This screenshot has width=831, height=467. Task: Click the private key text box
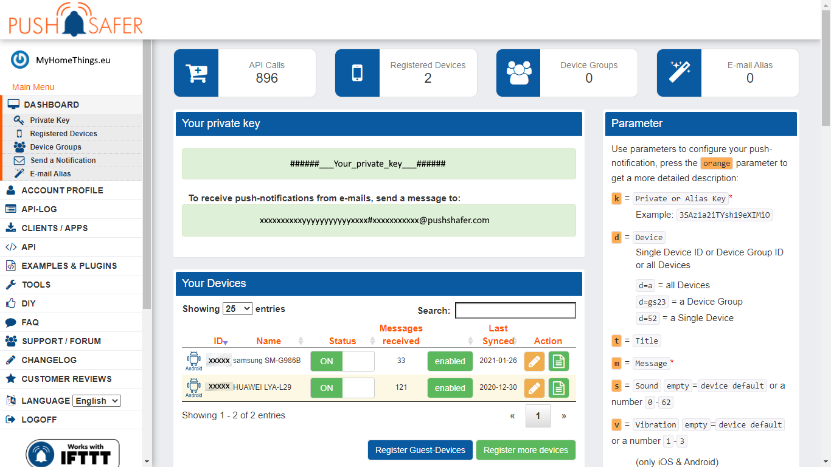379,164
